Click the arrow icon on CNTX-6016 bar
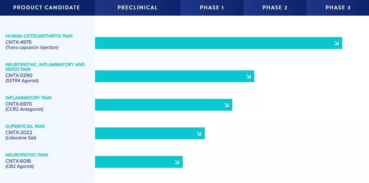This screenshot has width=369, height=183. point(177,162)
